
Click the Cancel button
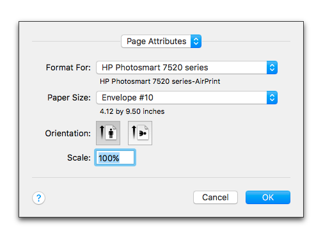[216, 197]
